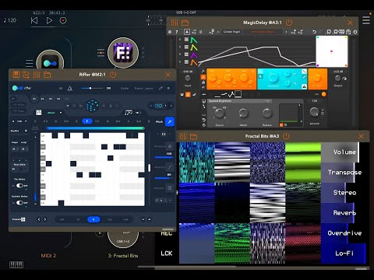The image size is (374, 280).
Task: Open preset folder in Riffer title bar
Action: click(x=48, y=75)
